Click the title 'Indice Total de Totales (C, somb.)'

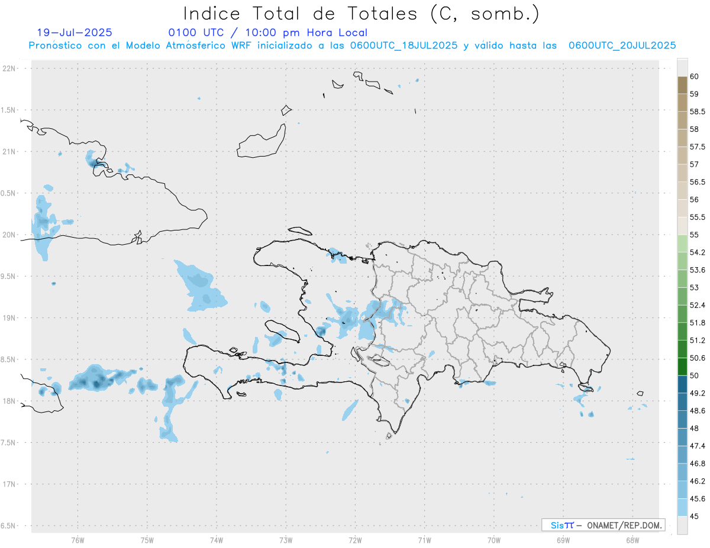[361, 13]
